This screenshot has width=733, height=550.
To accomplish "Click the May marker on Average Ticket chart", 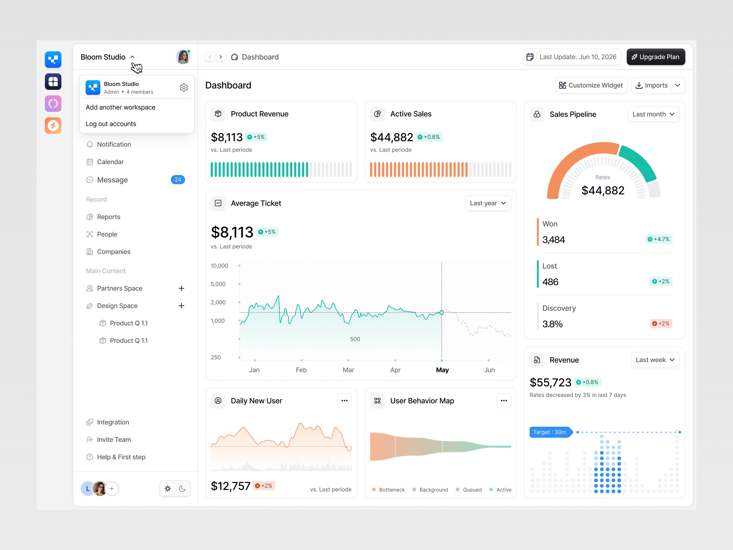I will [x=442, y=313].
